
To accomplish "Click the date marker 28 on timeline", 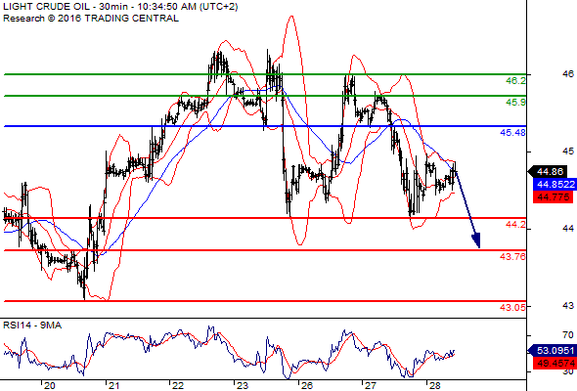I will [x=434, y=386].
